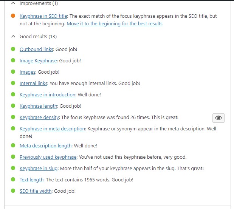
Task: Open Keyphrase in meta description link
Action: (52, 129)
